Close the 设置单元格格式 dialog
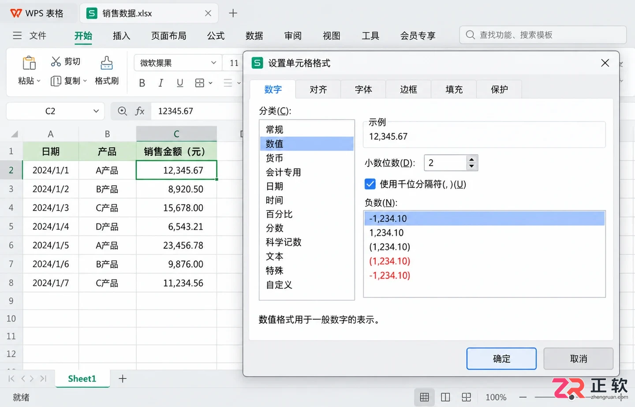 (605, 63)
